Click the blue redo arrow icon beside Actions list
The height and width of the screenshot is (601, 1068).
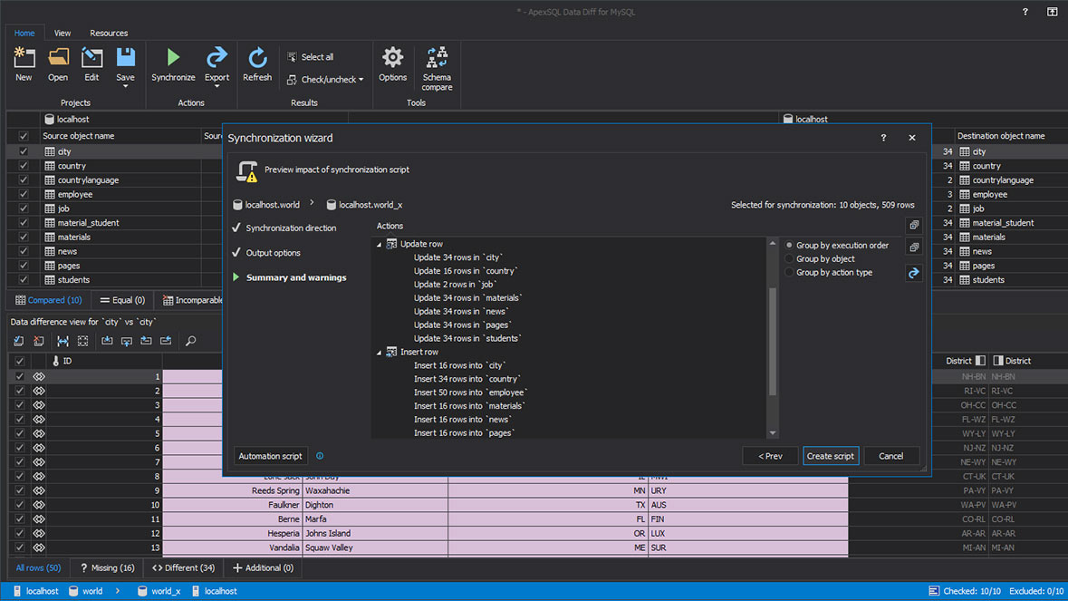pos(914,272)
